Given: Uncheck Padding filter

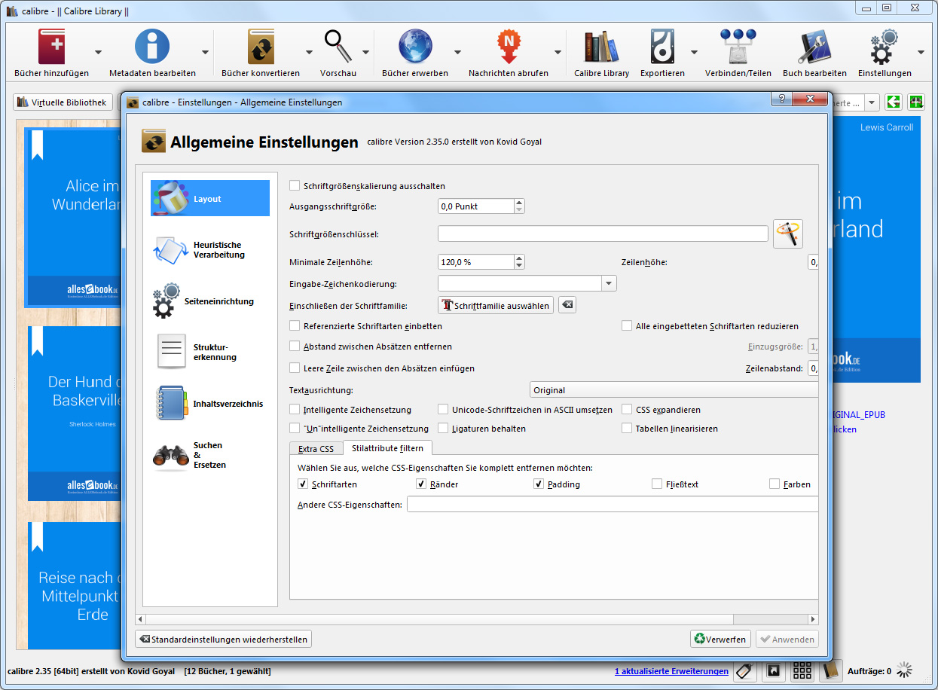Looking at the screenshot, I should pos(539,484).
